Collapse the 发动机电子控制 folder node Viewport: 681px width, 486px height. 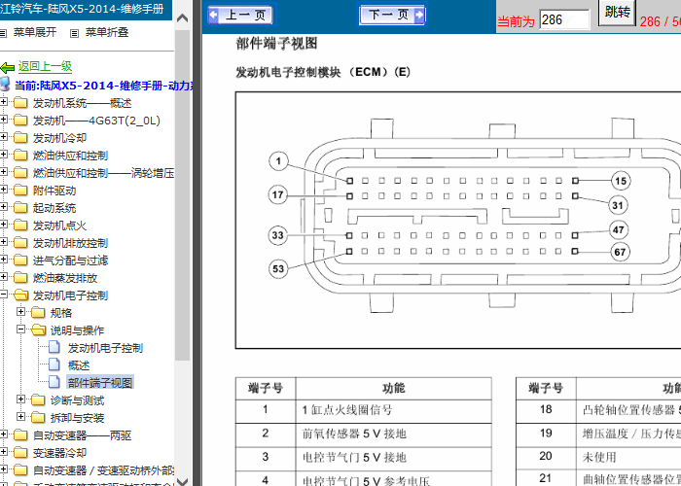click(4, 295)
